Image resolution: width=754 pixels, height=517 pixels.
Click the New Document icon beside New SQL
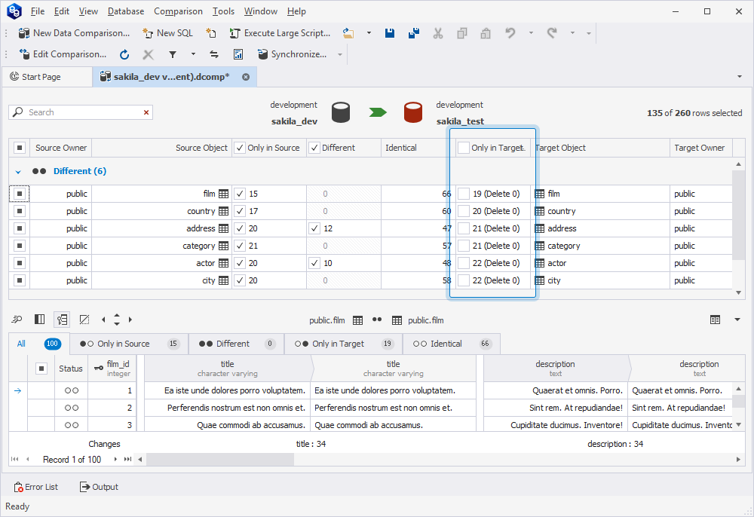[211, 33]
